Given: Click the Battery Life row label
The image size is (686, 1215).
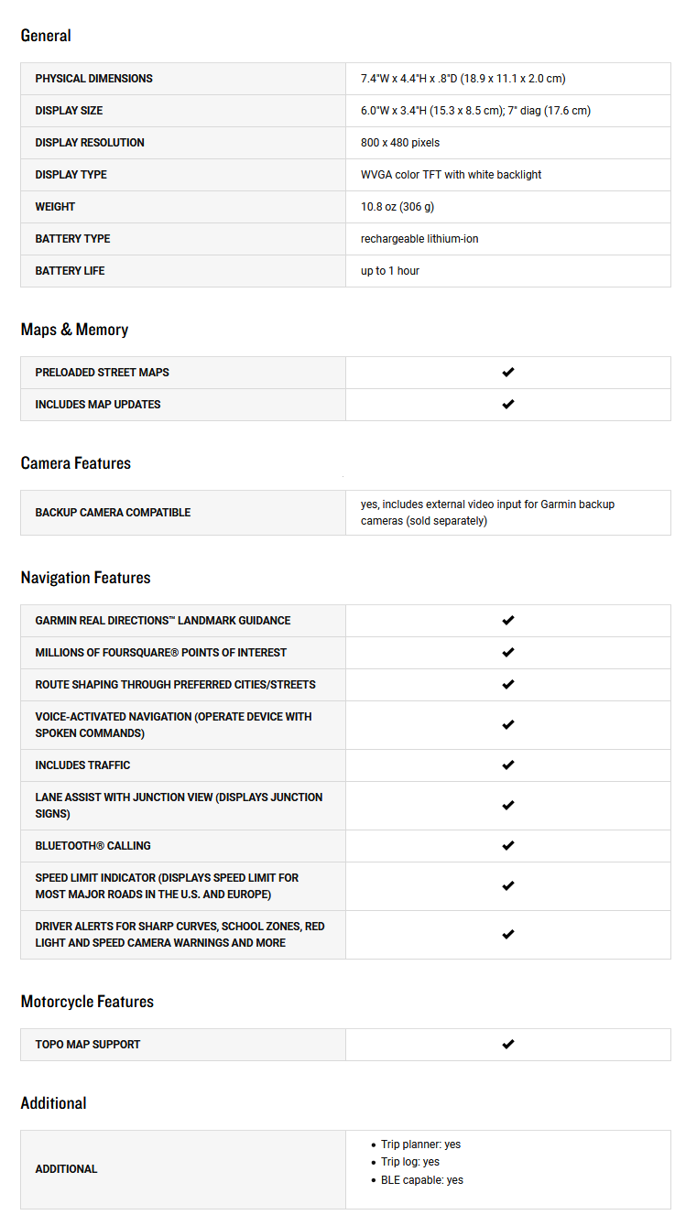Looking at the screenshot, I should (70, 271).
